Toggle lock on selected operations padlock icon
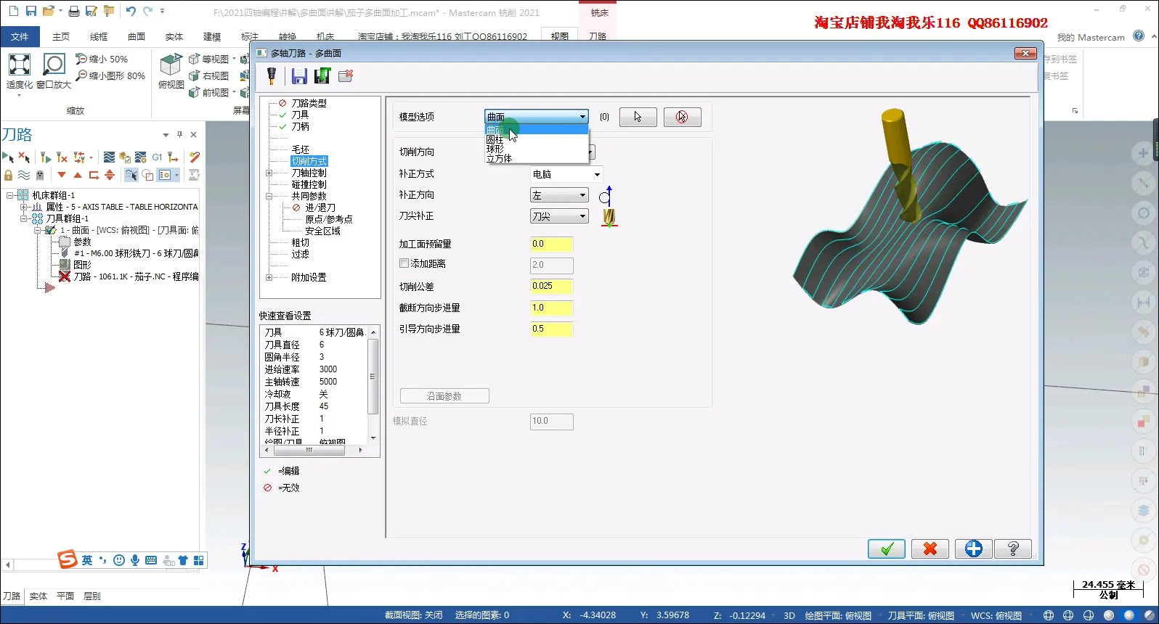1159x624 pixels. click(x=8, y=175)
